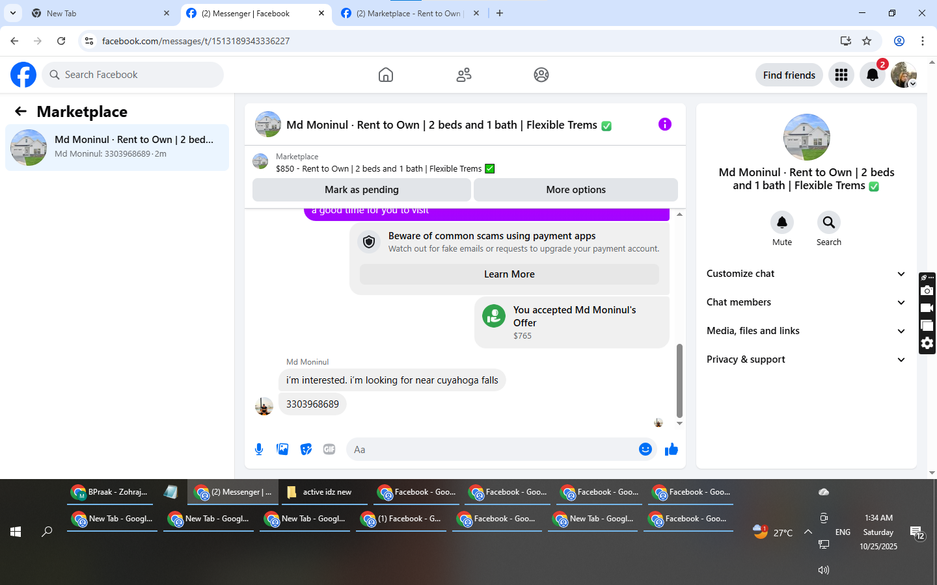Open the purple conversation information icon
The image size is (937, 585).
(x=664, y=124)
